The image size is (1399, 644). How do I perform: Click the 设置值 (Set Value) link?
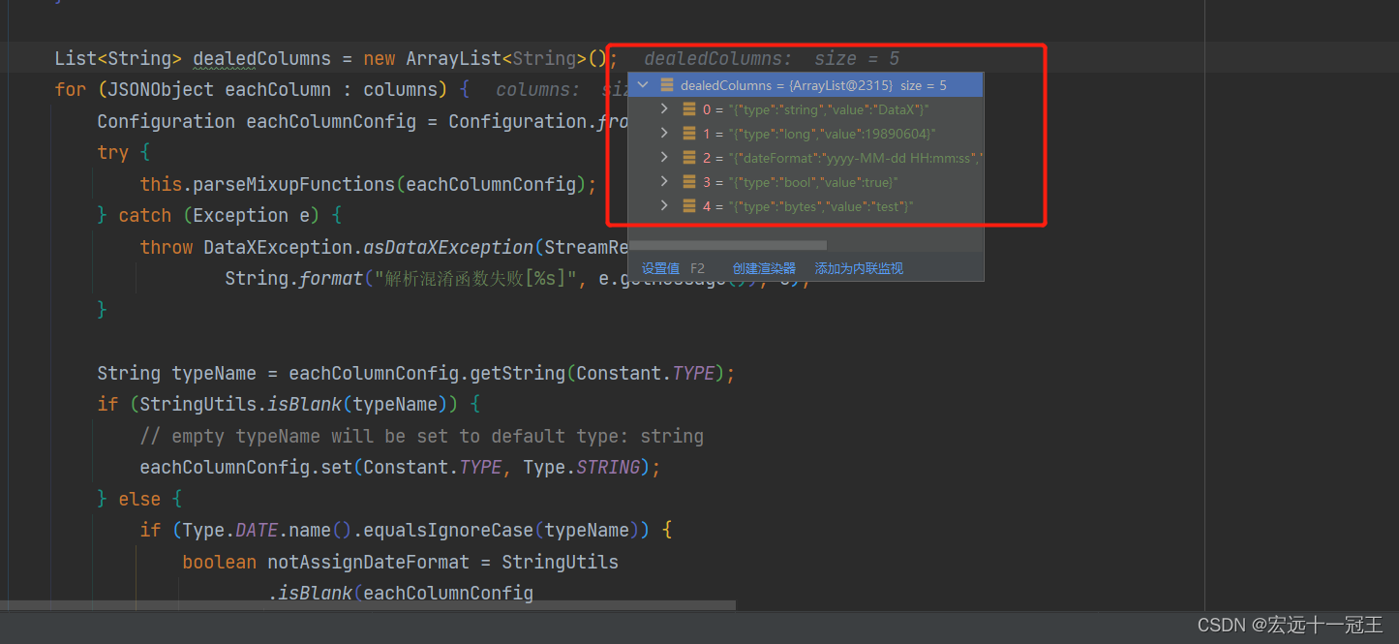(x=660, y=268)
